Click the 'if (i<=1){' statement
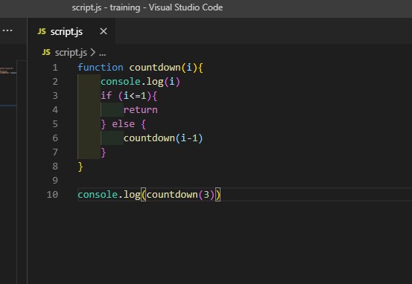 (x=129, y=96)
